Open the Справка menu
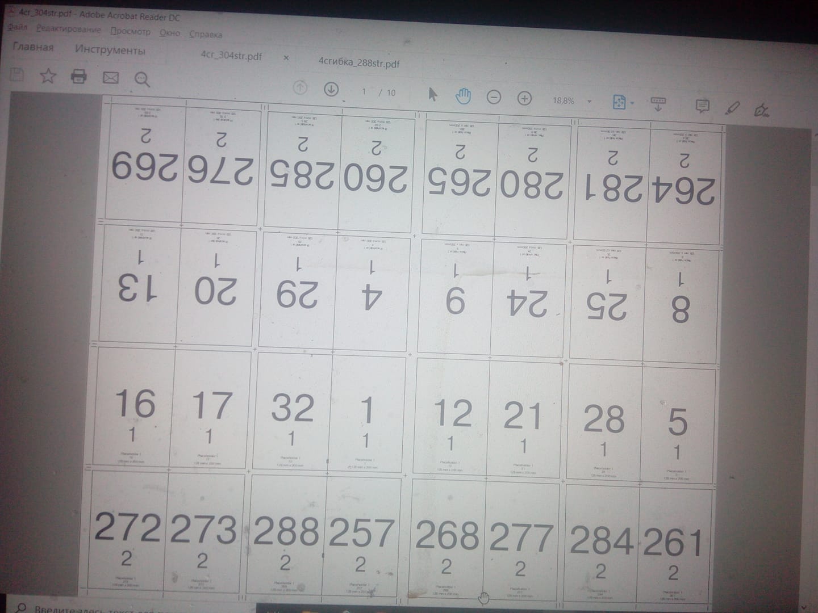This screenshot has width=818, height=613. (x=206, y=35)
